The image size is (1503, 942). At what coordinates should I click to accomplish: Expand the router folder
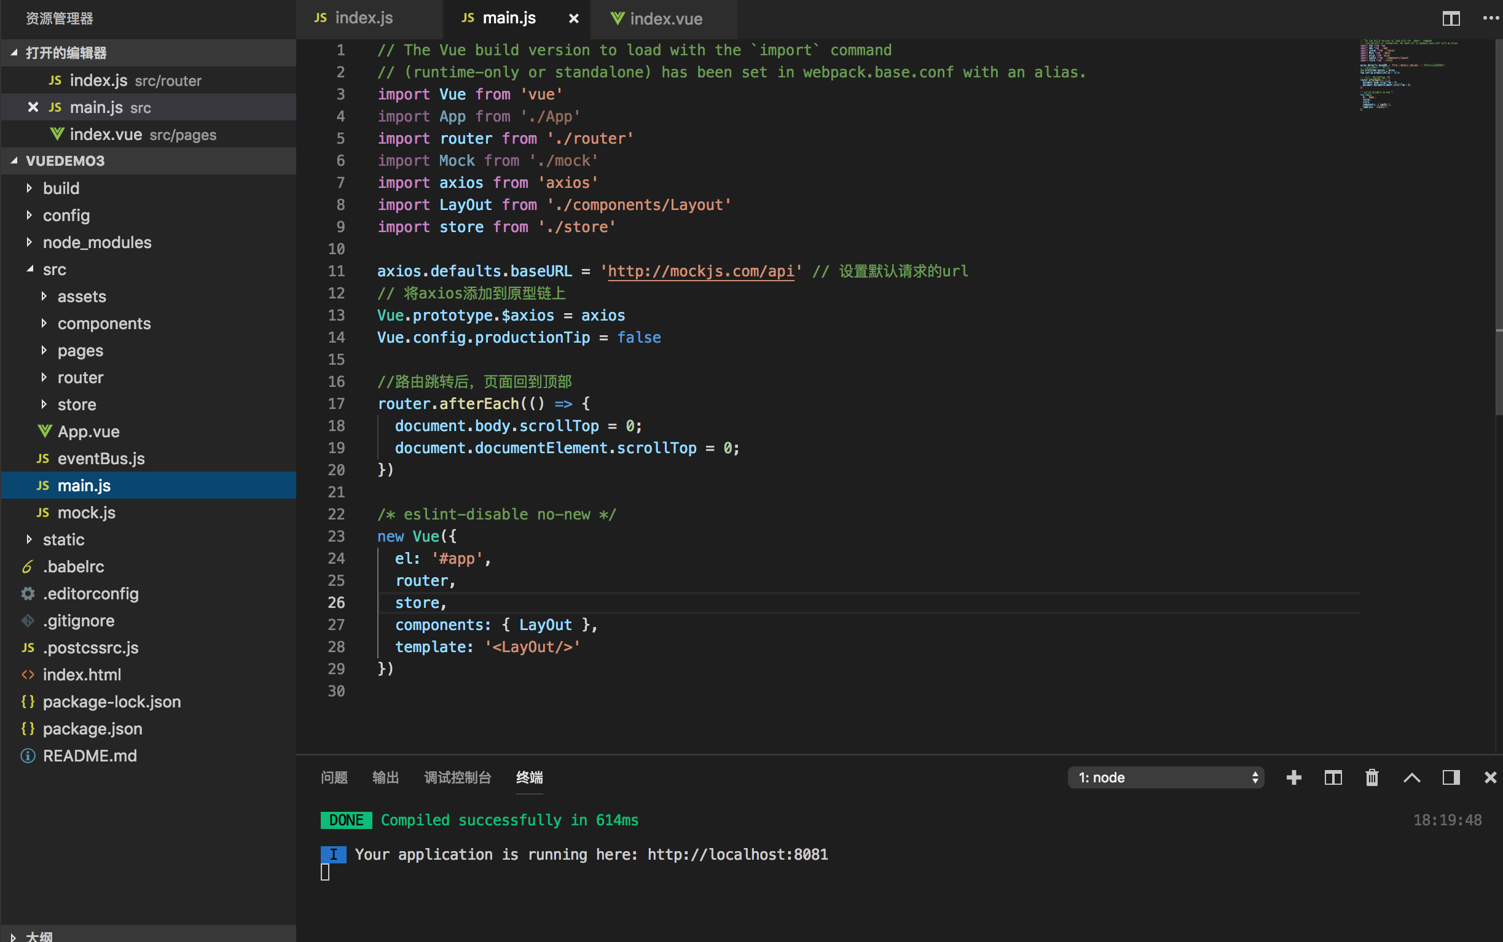pyautogui.click(x=44, y=377)
